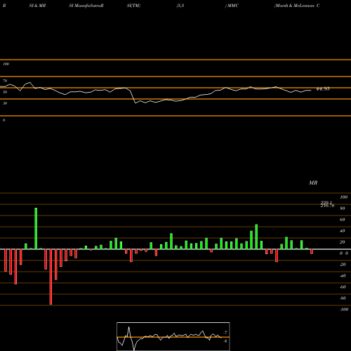Click the longest red MR bar
Image resolution: width=351 pixels, height=351 pixels.
51,277
